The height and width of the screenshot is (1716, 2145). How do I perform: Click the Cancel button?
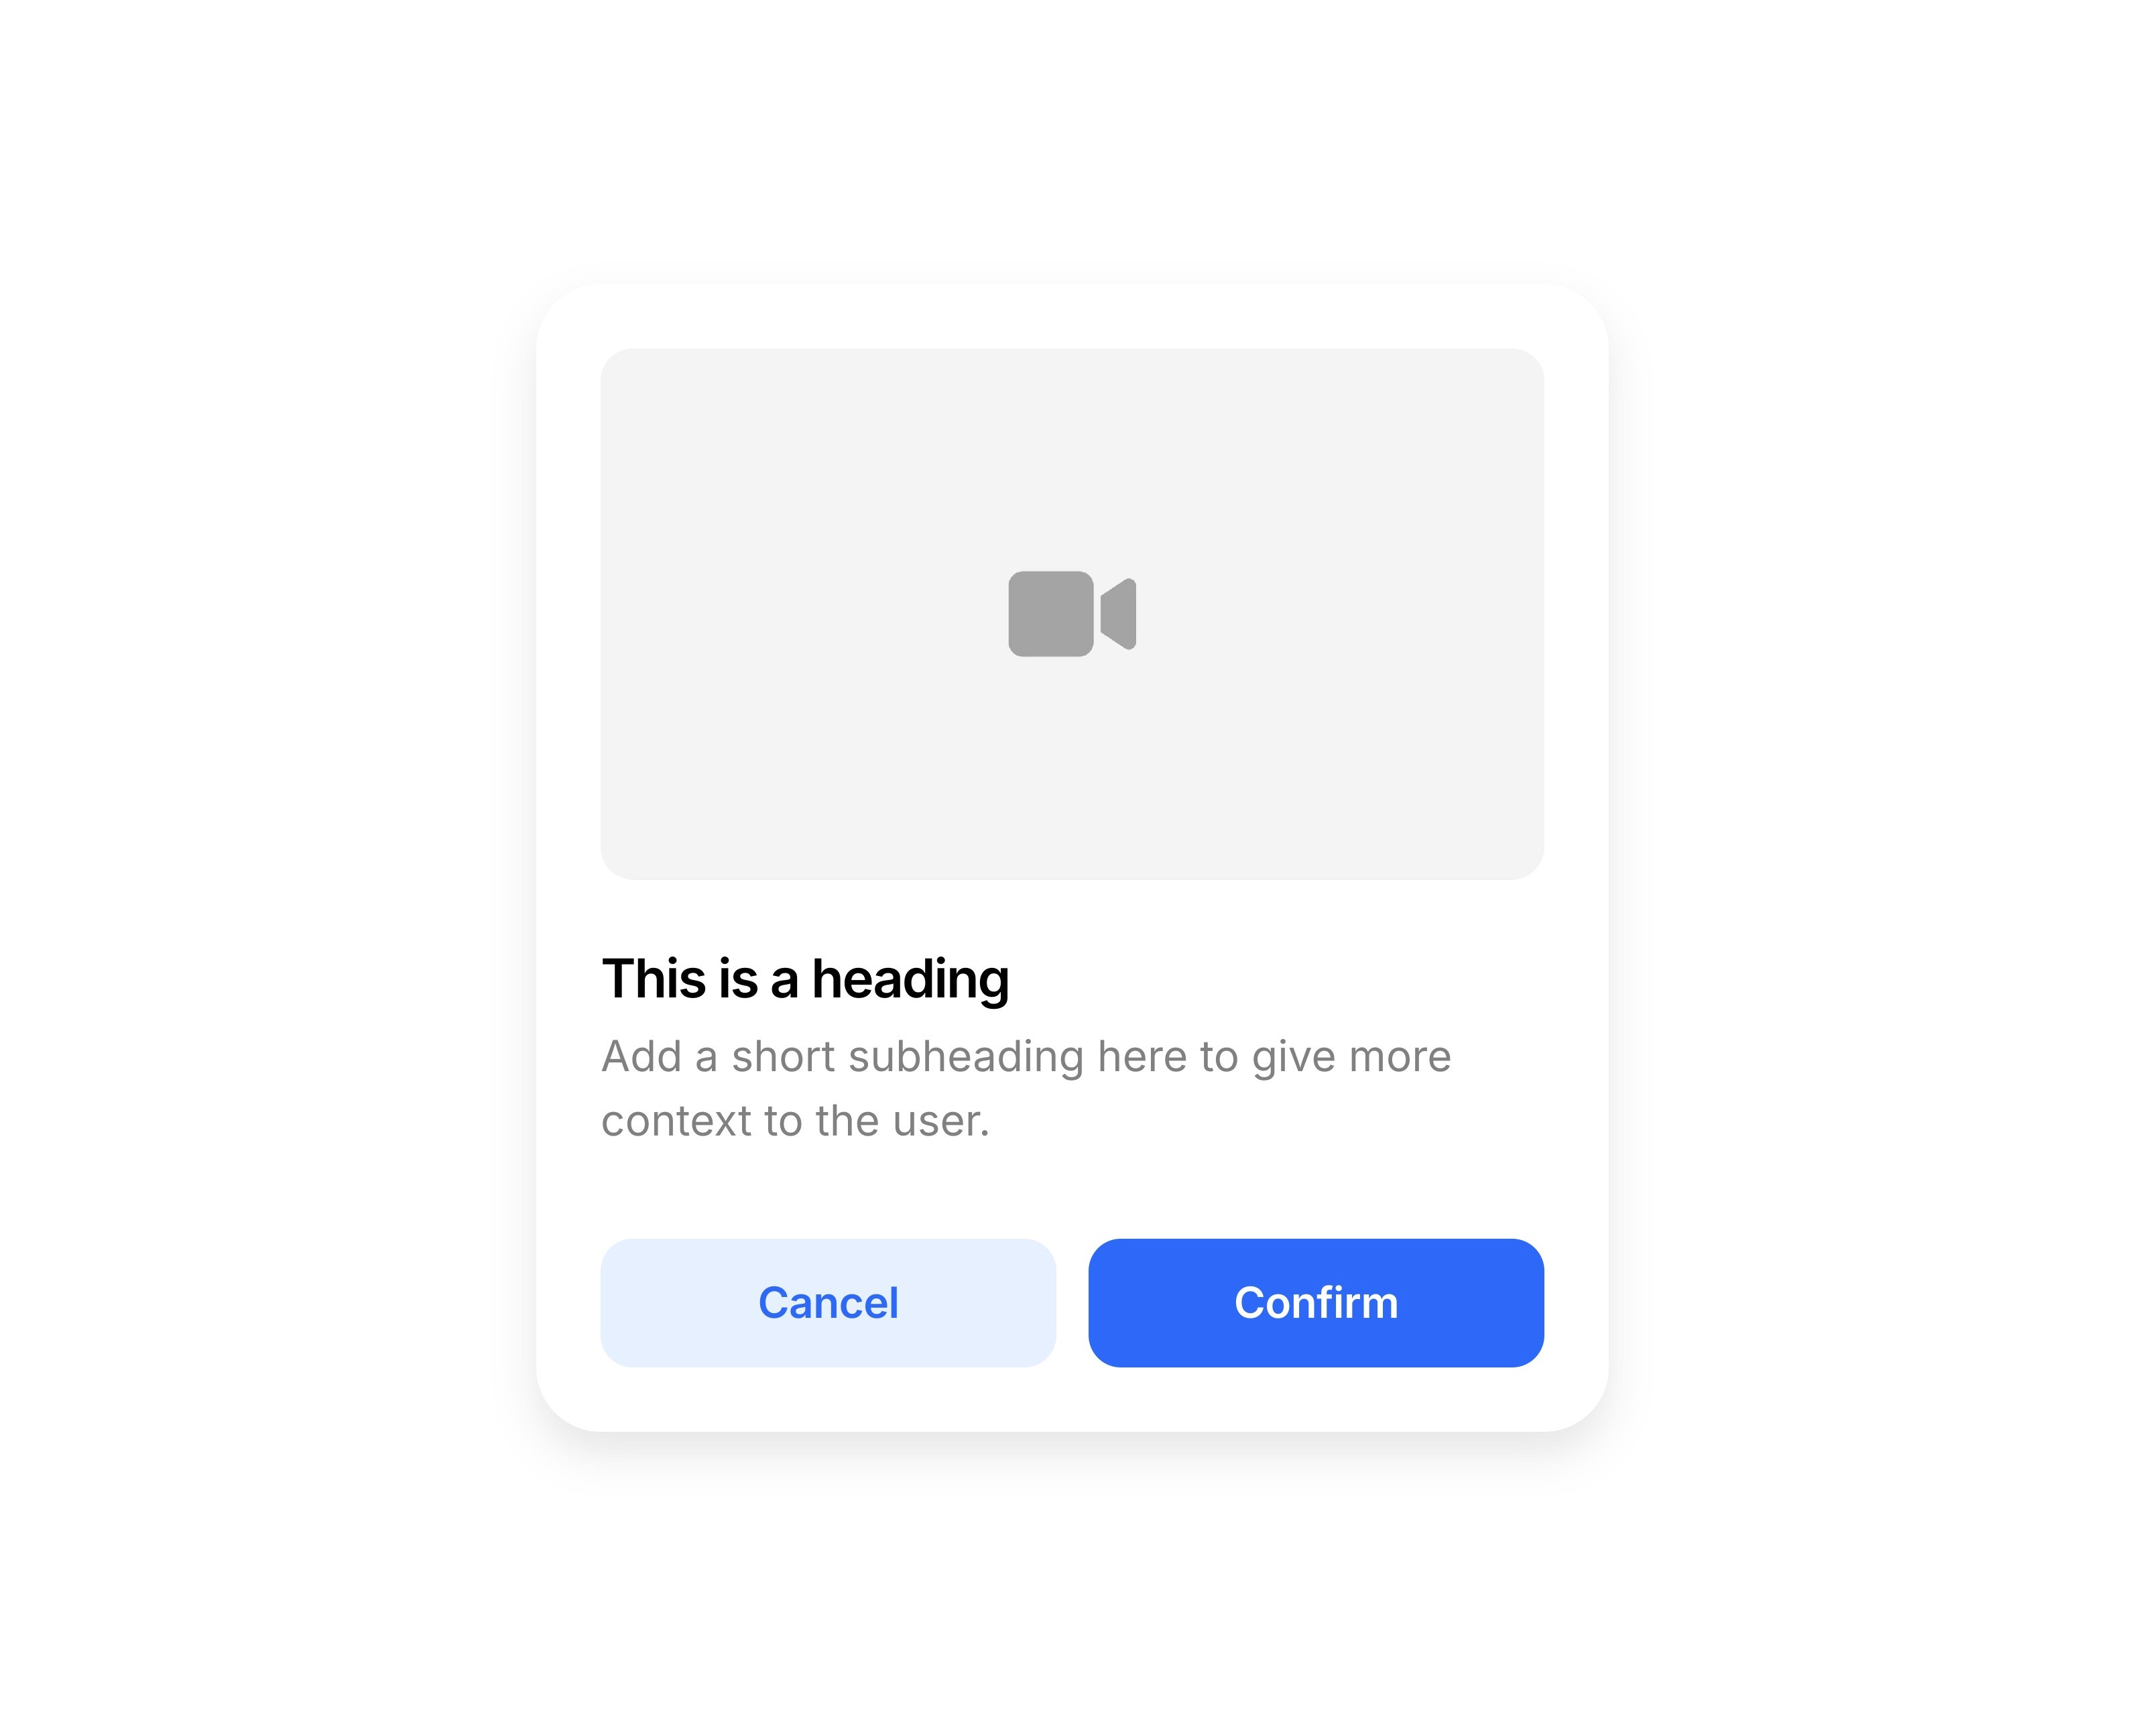pos(828,1302)
